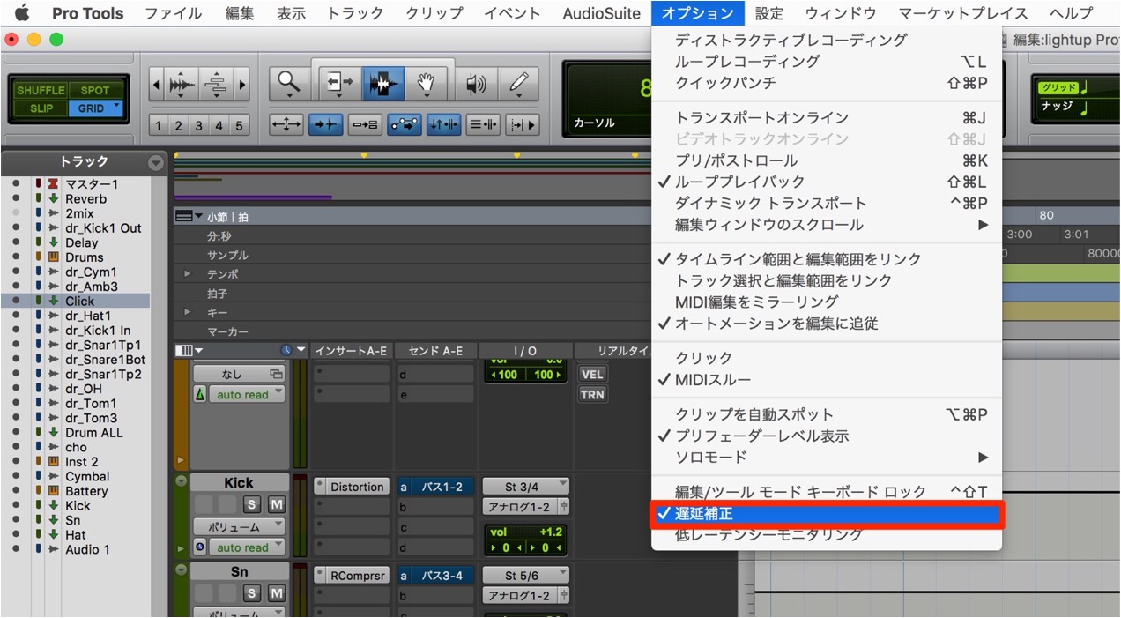The height and width of the screenshot is (618, 1121).
Task: Mute the Kick track
Action: tap(276, 504)
